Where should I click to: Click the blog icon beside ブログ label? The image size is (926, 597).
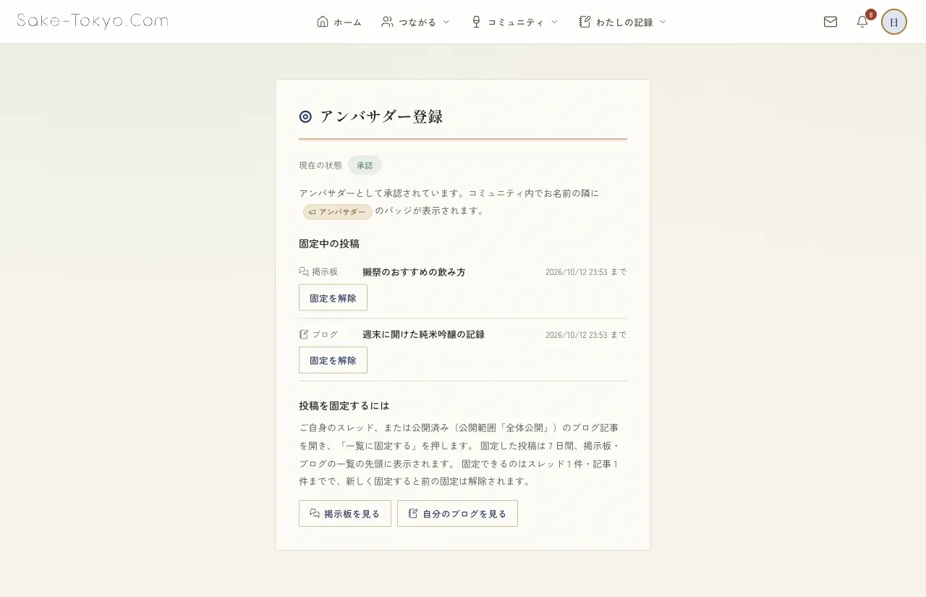[x=304, y=334]
